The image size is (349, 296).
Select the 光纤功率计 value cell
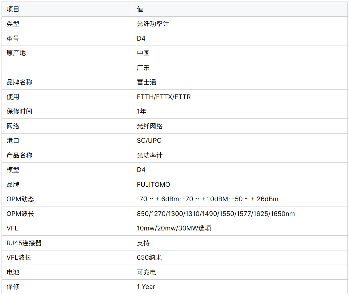(x=153, y=24)
